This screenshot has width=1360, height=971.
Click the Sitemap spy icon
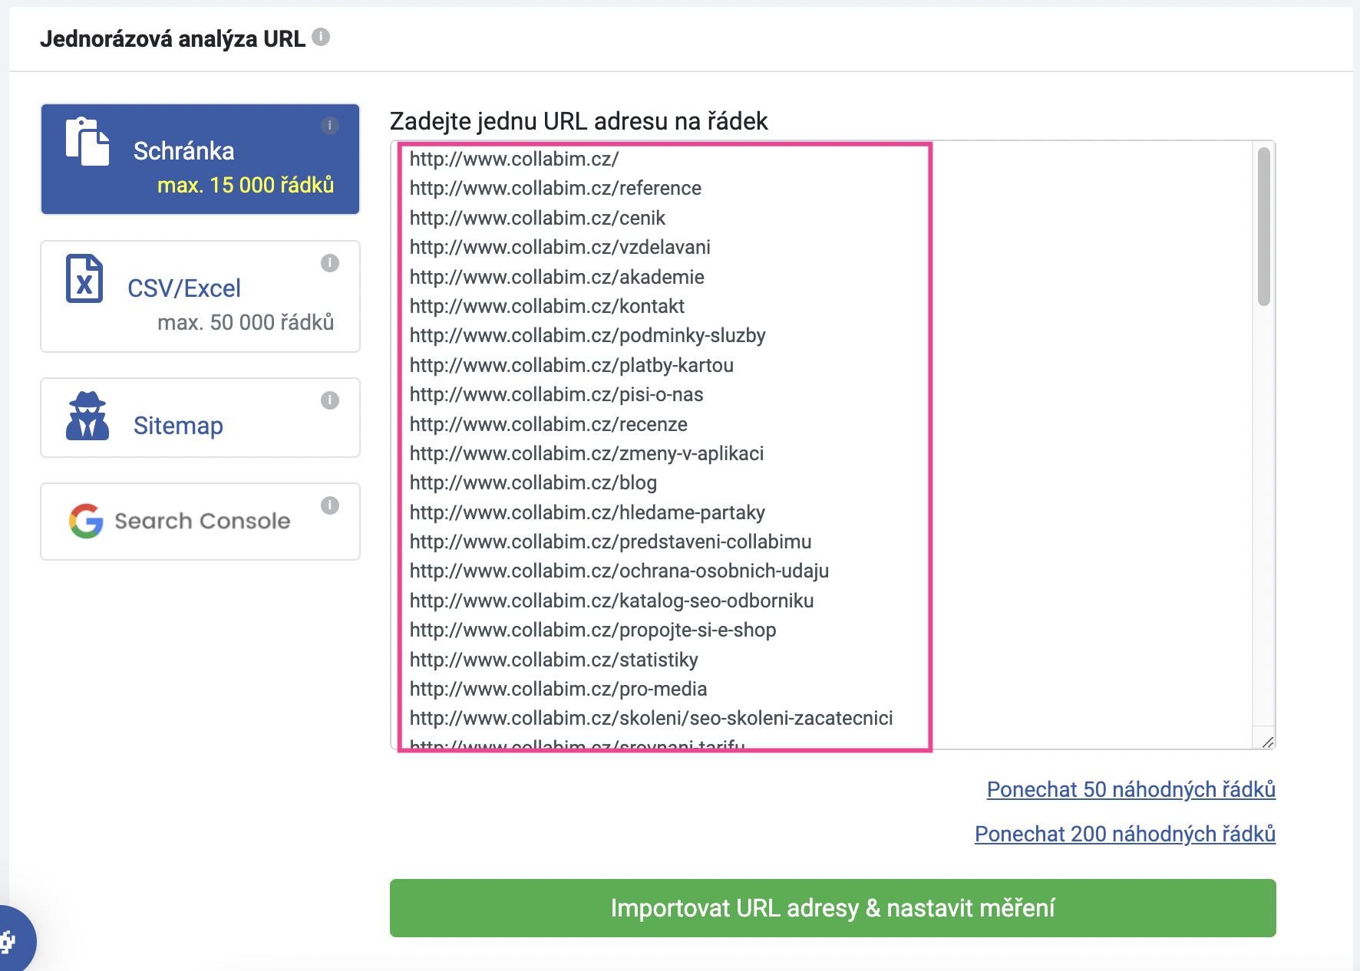pyautogui.click(x=87, y=416)
